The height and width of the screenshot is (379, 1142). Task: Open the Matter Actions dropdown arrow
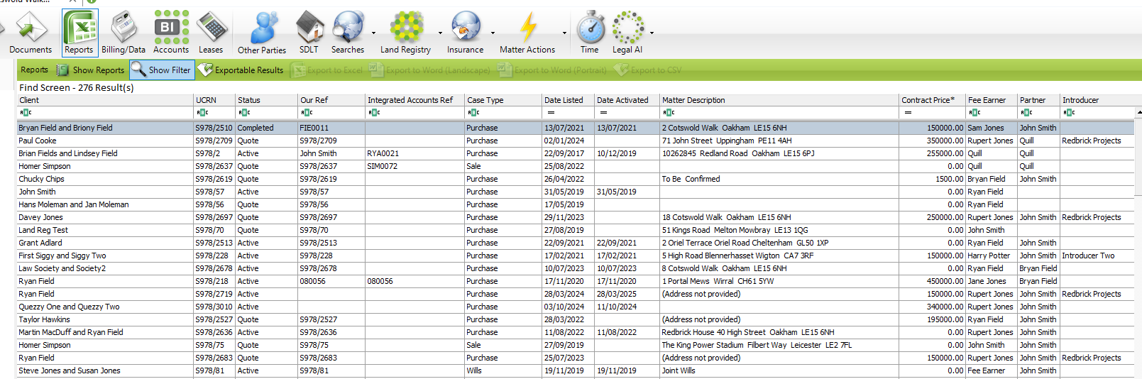[x=564, y=33]
